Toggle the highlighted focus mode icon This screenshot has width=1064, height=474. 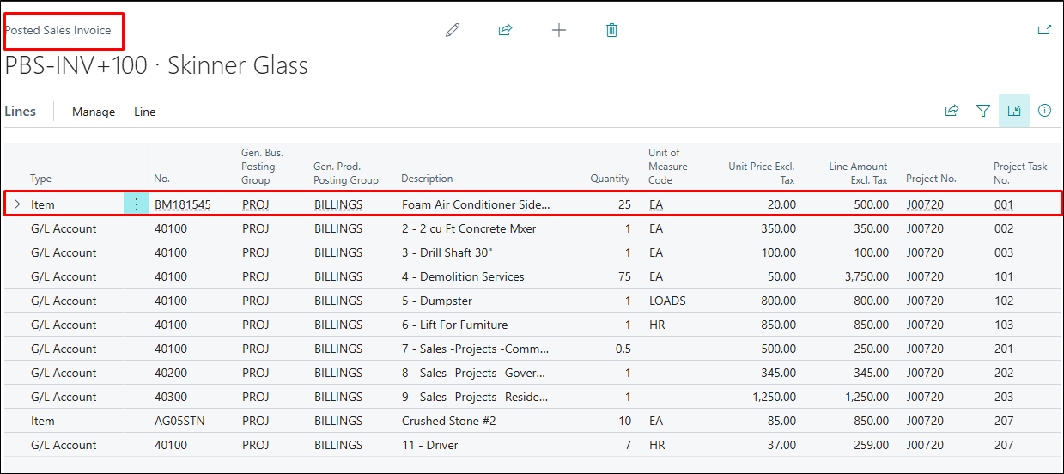tap(1014, 111)
